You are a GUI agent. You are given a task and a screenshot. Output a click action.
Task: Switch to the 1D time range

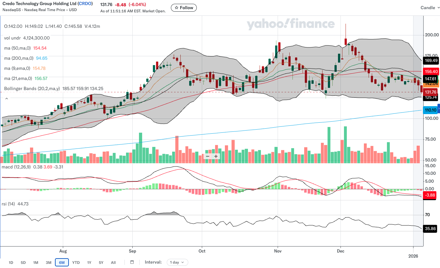tap(11, 262)
